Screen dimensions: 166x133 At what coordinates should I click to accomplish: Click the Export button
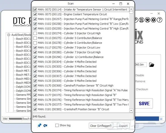point(123,126)
